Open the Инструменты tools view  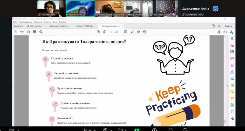[34, 26]
